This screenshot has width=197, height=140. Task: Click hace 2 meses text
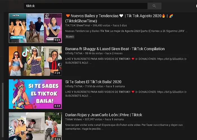(114, 53)
